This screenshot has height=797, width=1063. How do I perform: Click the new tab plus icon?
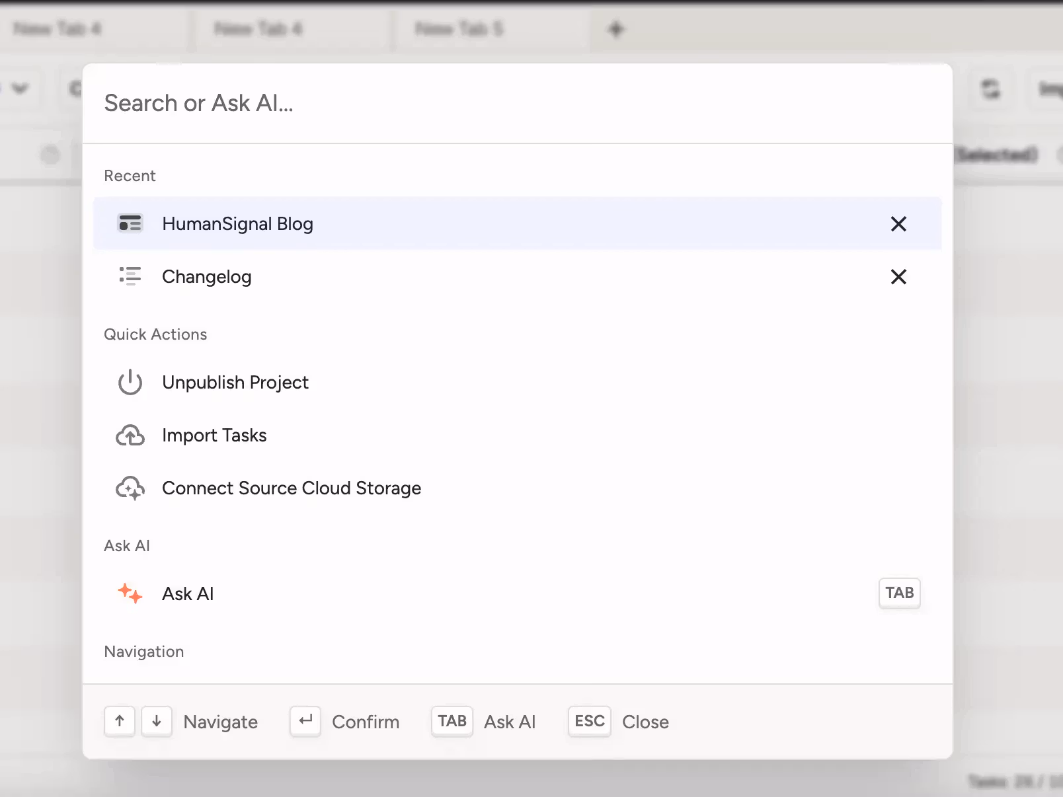[615, 28]
